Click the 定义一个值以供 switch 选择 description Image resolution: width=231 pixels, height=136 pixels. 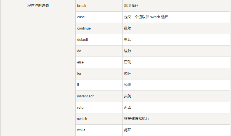(x=146, y=17)
